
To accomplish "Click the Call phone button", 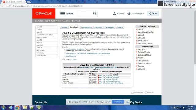I will click(153, 13).
